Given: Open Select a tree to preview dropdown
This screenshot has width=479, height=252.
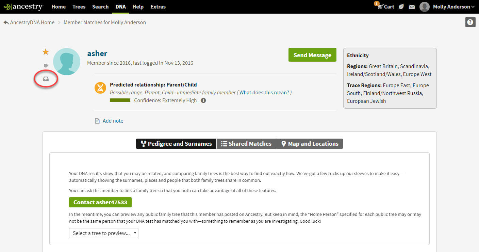Looking at the screenshot, I should 104,233.
